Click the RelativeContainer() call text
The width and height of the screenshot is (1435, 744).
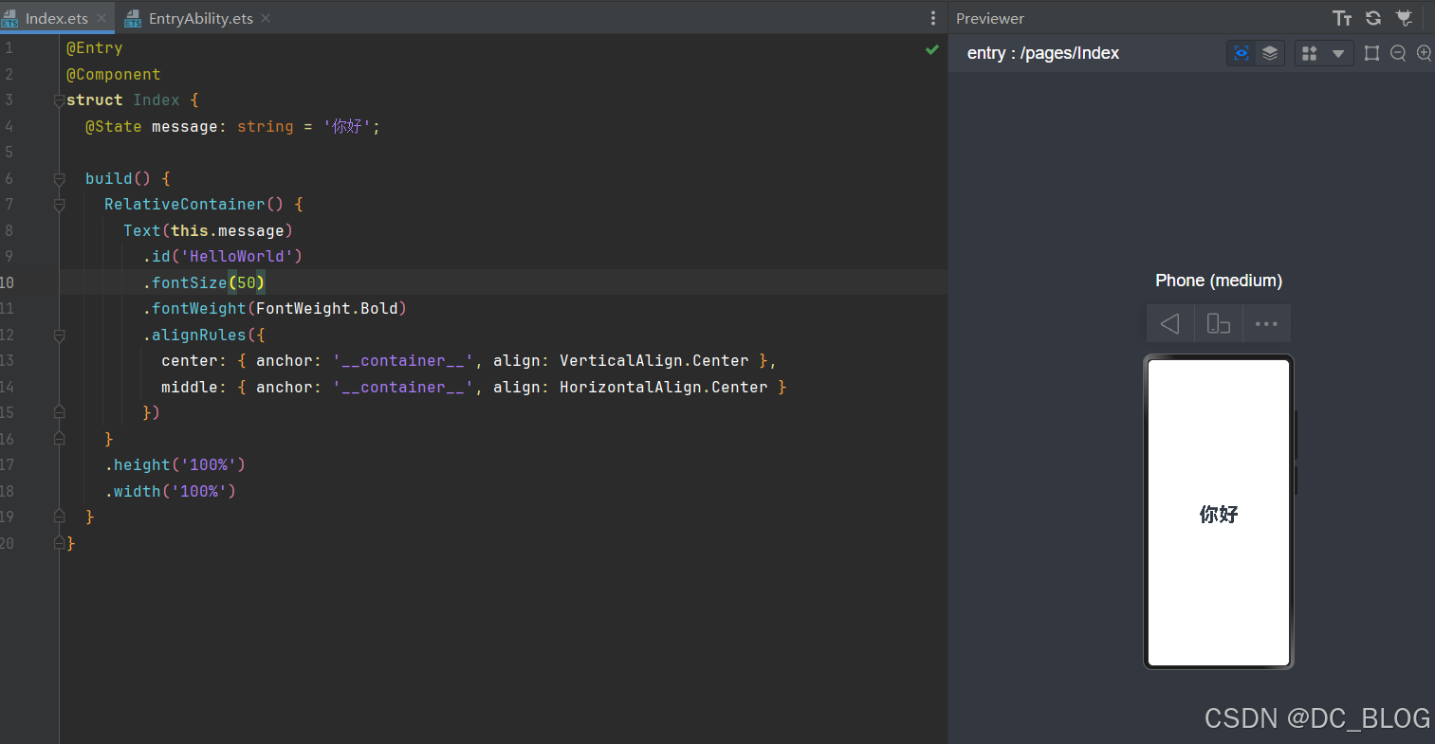point(194,205)
